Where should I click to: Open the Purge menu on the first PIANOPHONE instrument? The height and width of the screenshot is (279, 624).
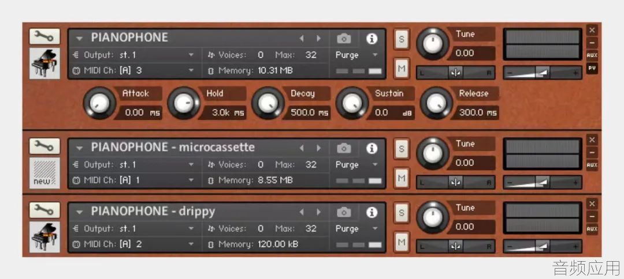(356, 55)
